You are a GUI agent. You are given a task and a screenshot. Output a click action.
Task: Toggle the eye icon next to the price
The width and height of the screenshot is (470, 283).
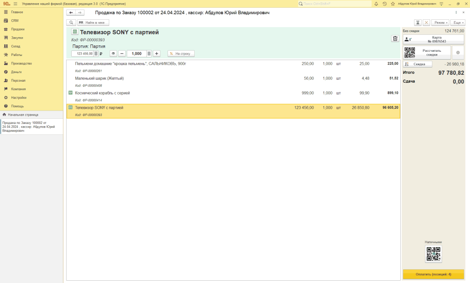(x=113, y=54)
